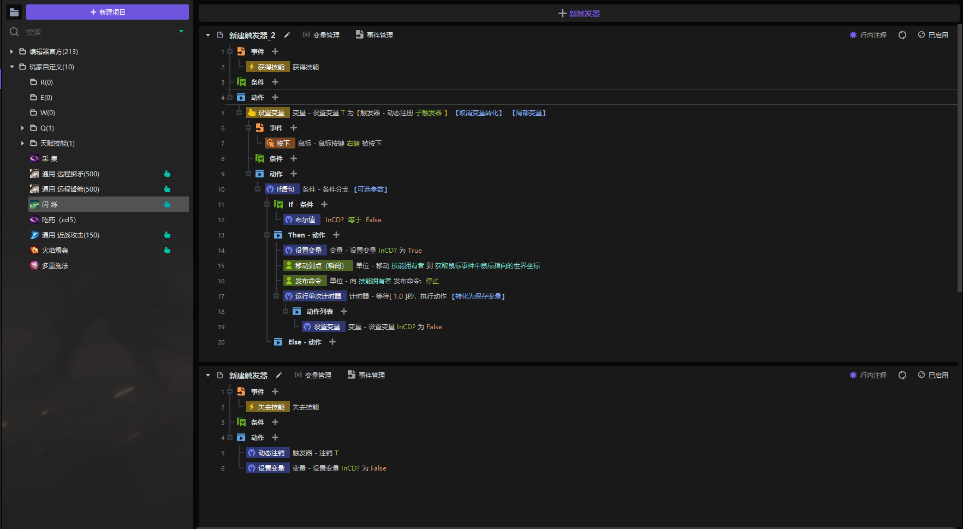Image resolution: width=963 pixels, height=529 pixels.
Task: Add sub-condition via plus on line 8
Action: (294, 159)
